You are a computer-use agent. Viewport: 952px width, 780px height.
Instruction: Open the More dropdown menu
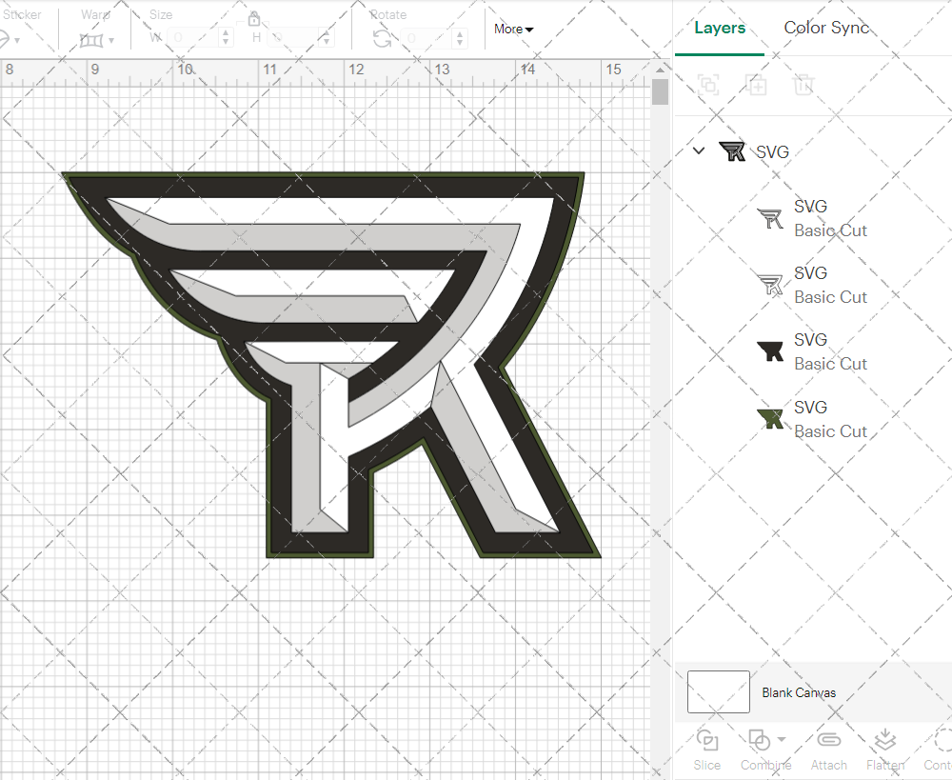(x=513, y=30)
